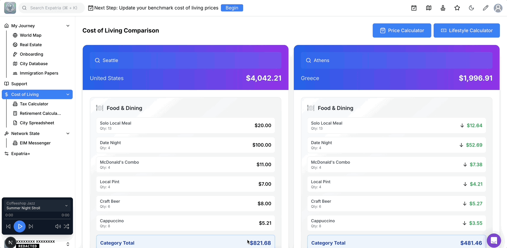Go to City Database page
The height and width of the screenshot is (248, 507).
pos(34,64)
